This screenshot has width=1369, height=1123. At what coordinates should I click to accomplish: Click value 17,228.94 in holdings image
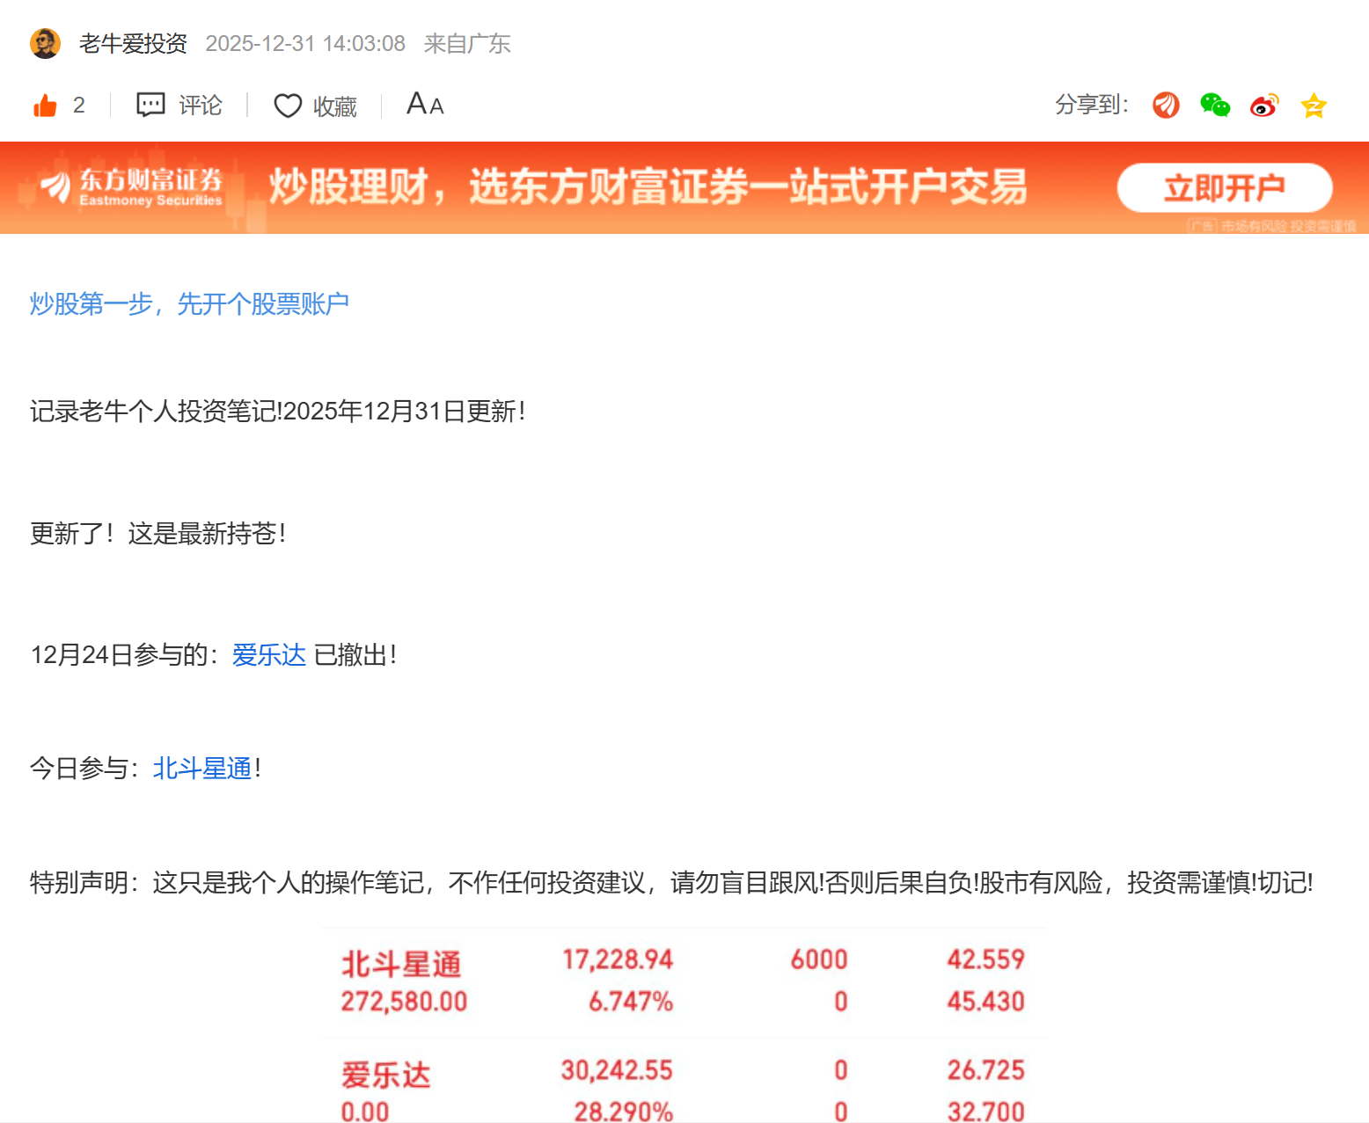point(618,959)
